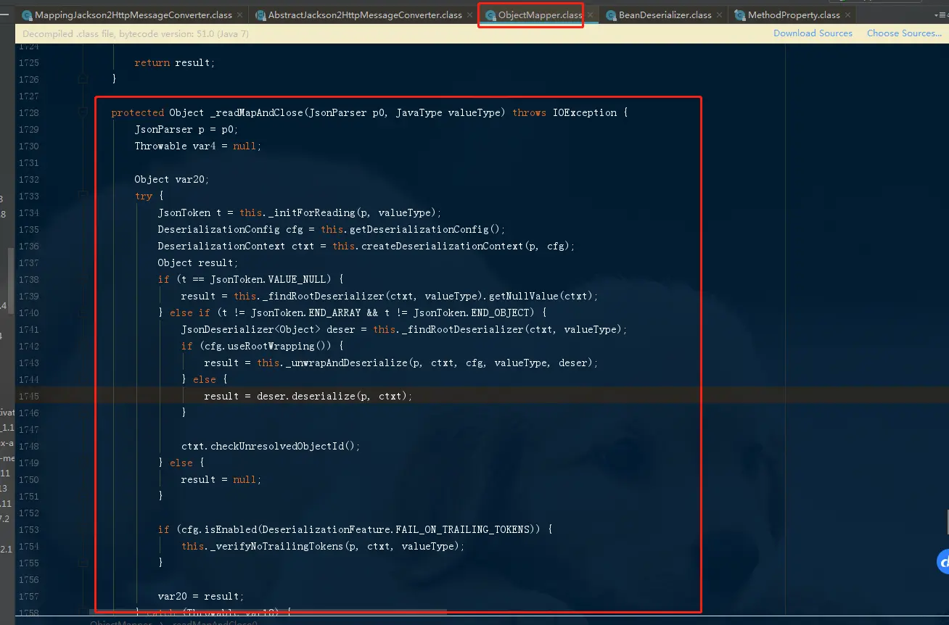Click the _readMapAndClose method name
Screen dimensions: 949x625
[x=256, y=112]
